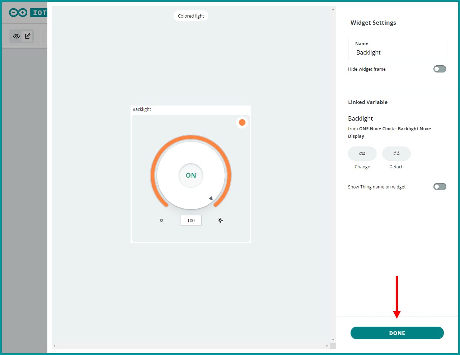
Task: Enable Show Thing name on widget
Action: pyautogui.click(x=440, y=187)
